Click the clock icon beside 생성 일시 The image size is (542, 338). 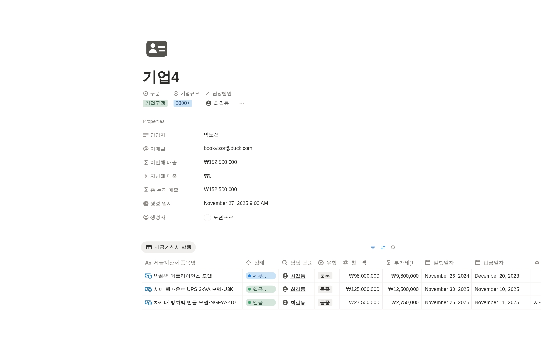click(146, 204)
